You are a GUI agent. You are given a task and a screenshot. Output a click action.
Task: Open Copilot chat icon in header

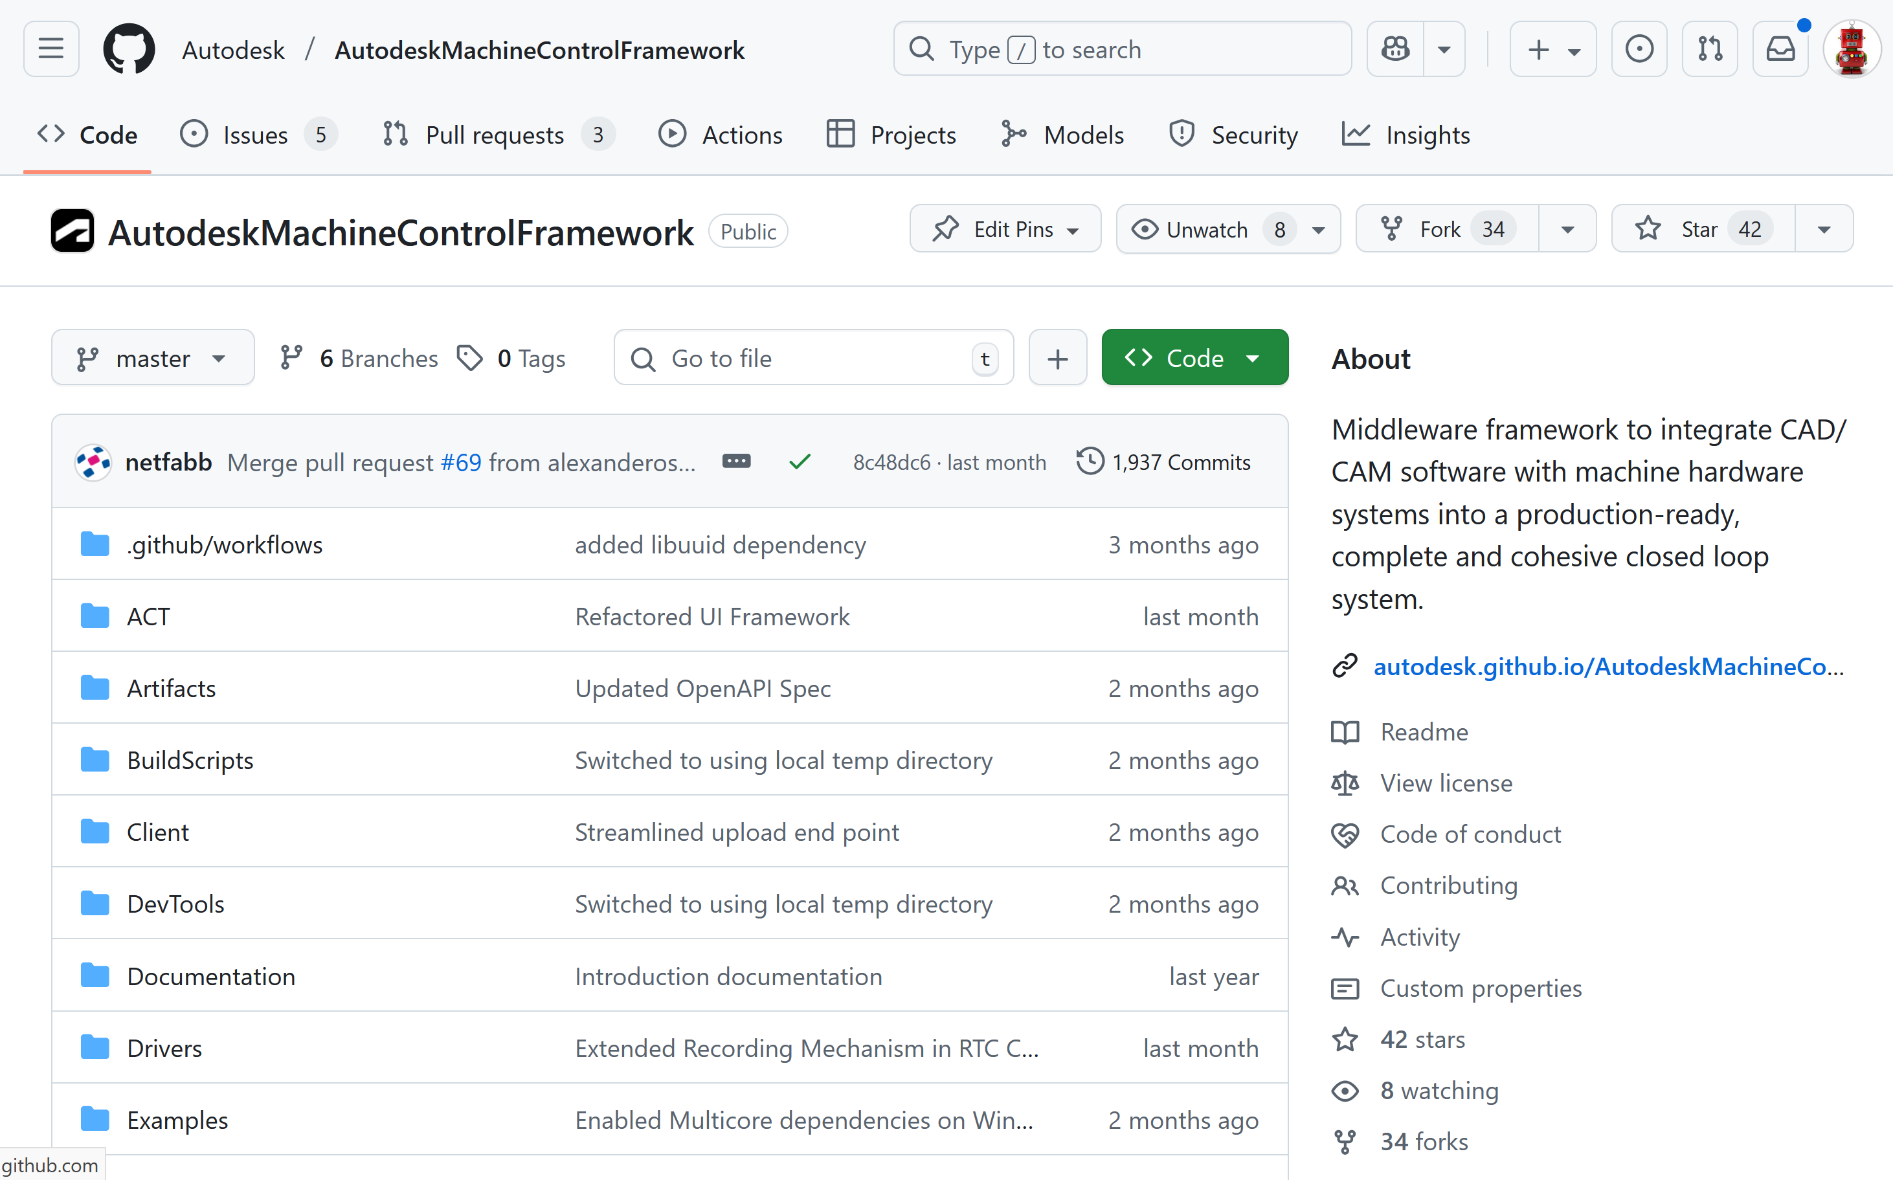(x=1395, y=49)
